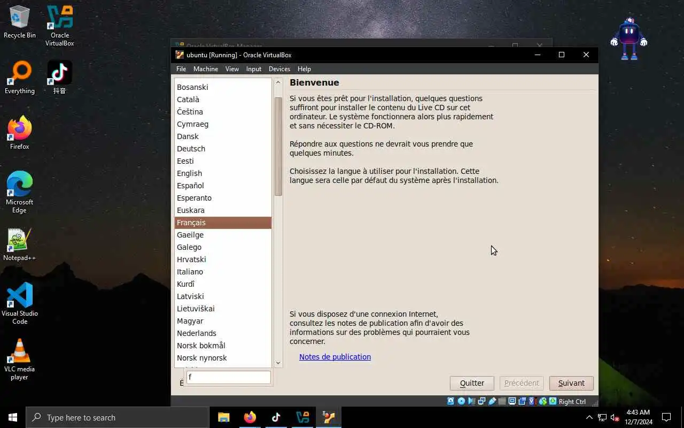The width and height of the screenshot is (684, 428).
Task: Select Nederlands in the language list
Action: coord(223,333)
